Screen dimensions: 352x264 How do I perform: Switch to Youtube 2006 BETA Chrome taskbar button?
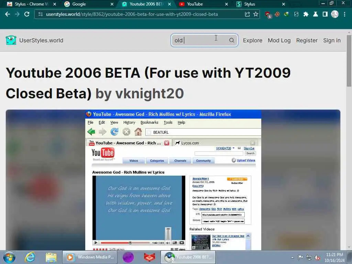[188, 257]
